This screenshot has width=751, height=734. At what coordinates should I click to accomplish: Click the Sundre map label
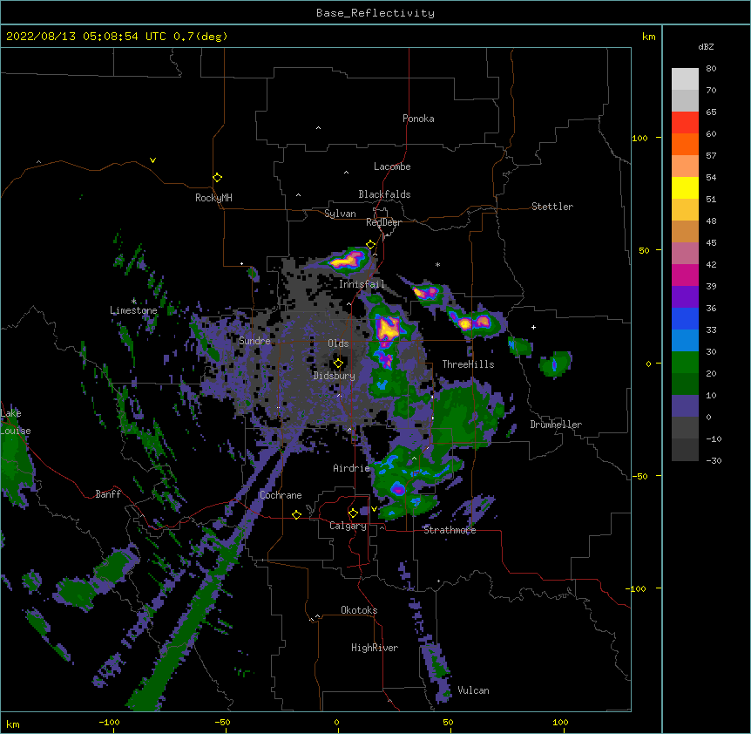click(x=254, y=341)
